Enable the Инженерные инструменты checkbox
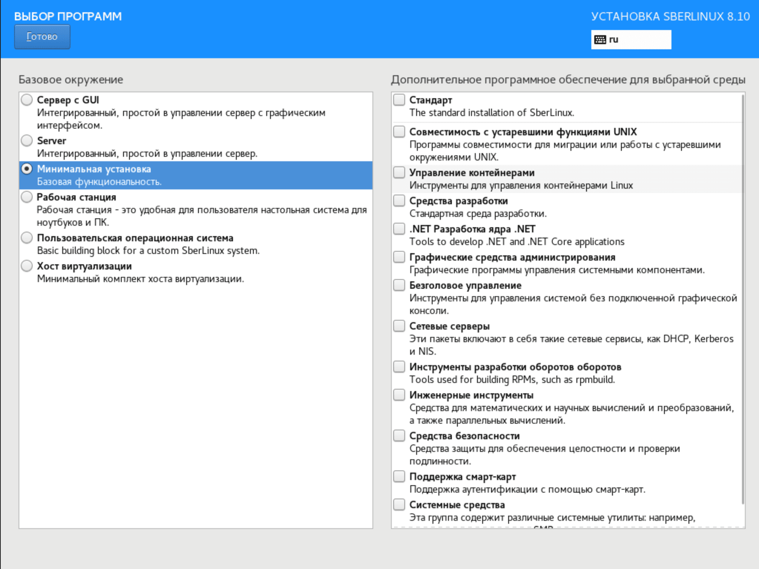759x569 pixels. pyautogui.click(x=399, y=395)
